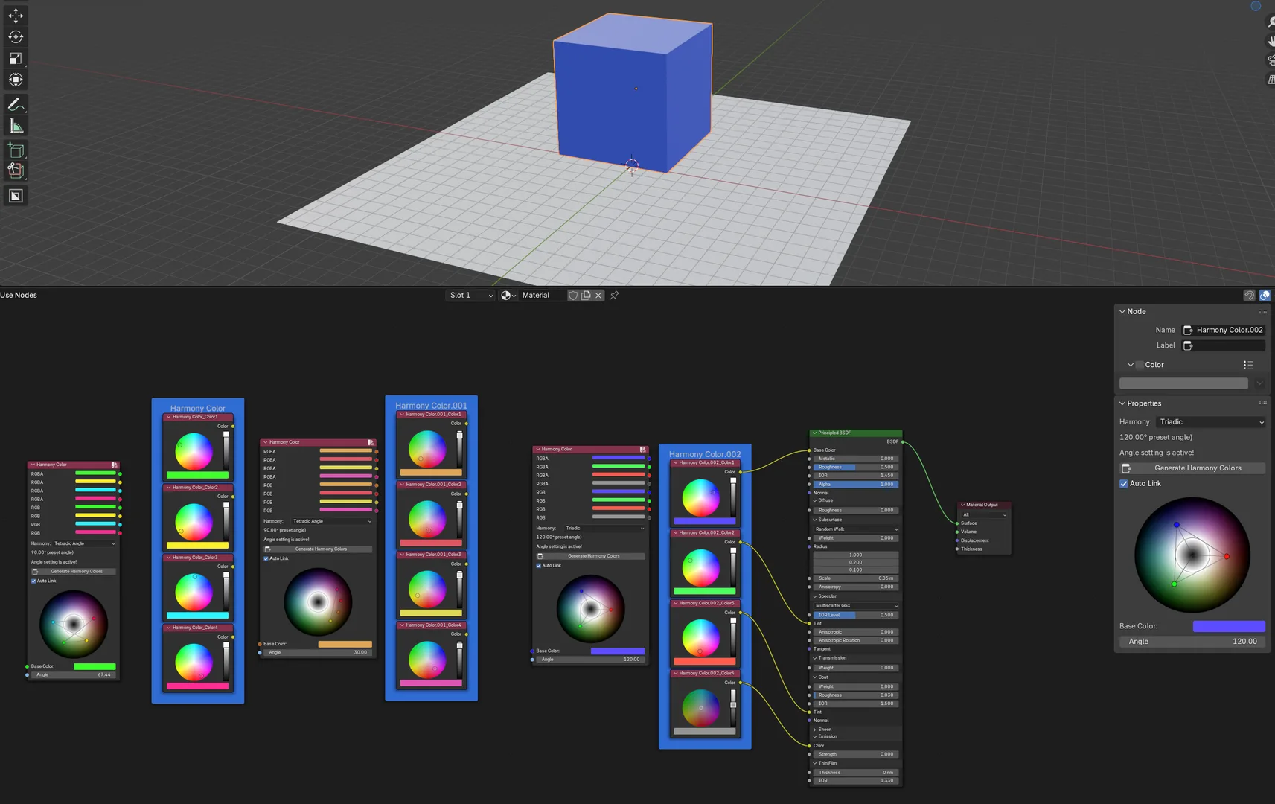Click the duplicate material icon
The width and height of the screenshot is (1275, 804).
pos(586,296)
